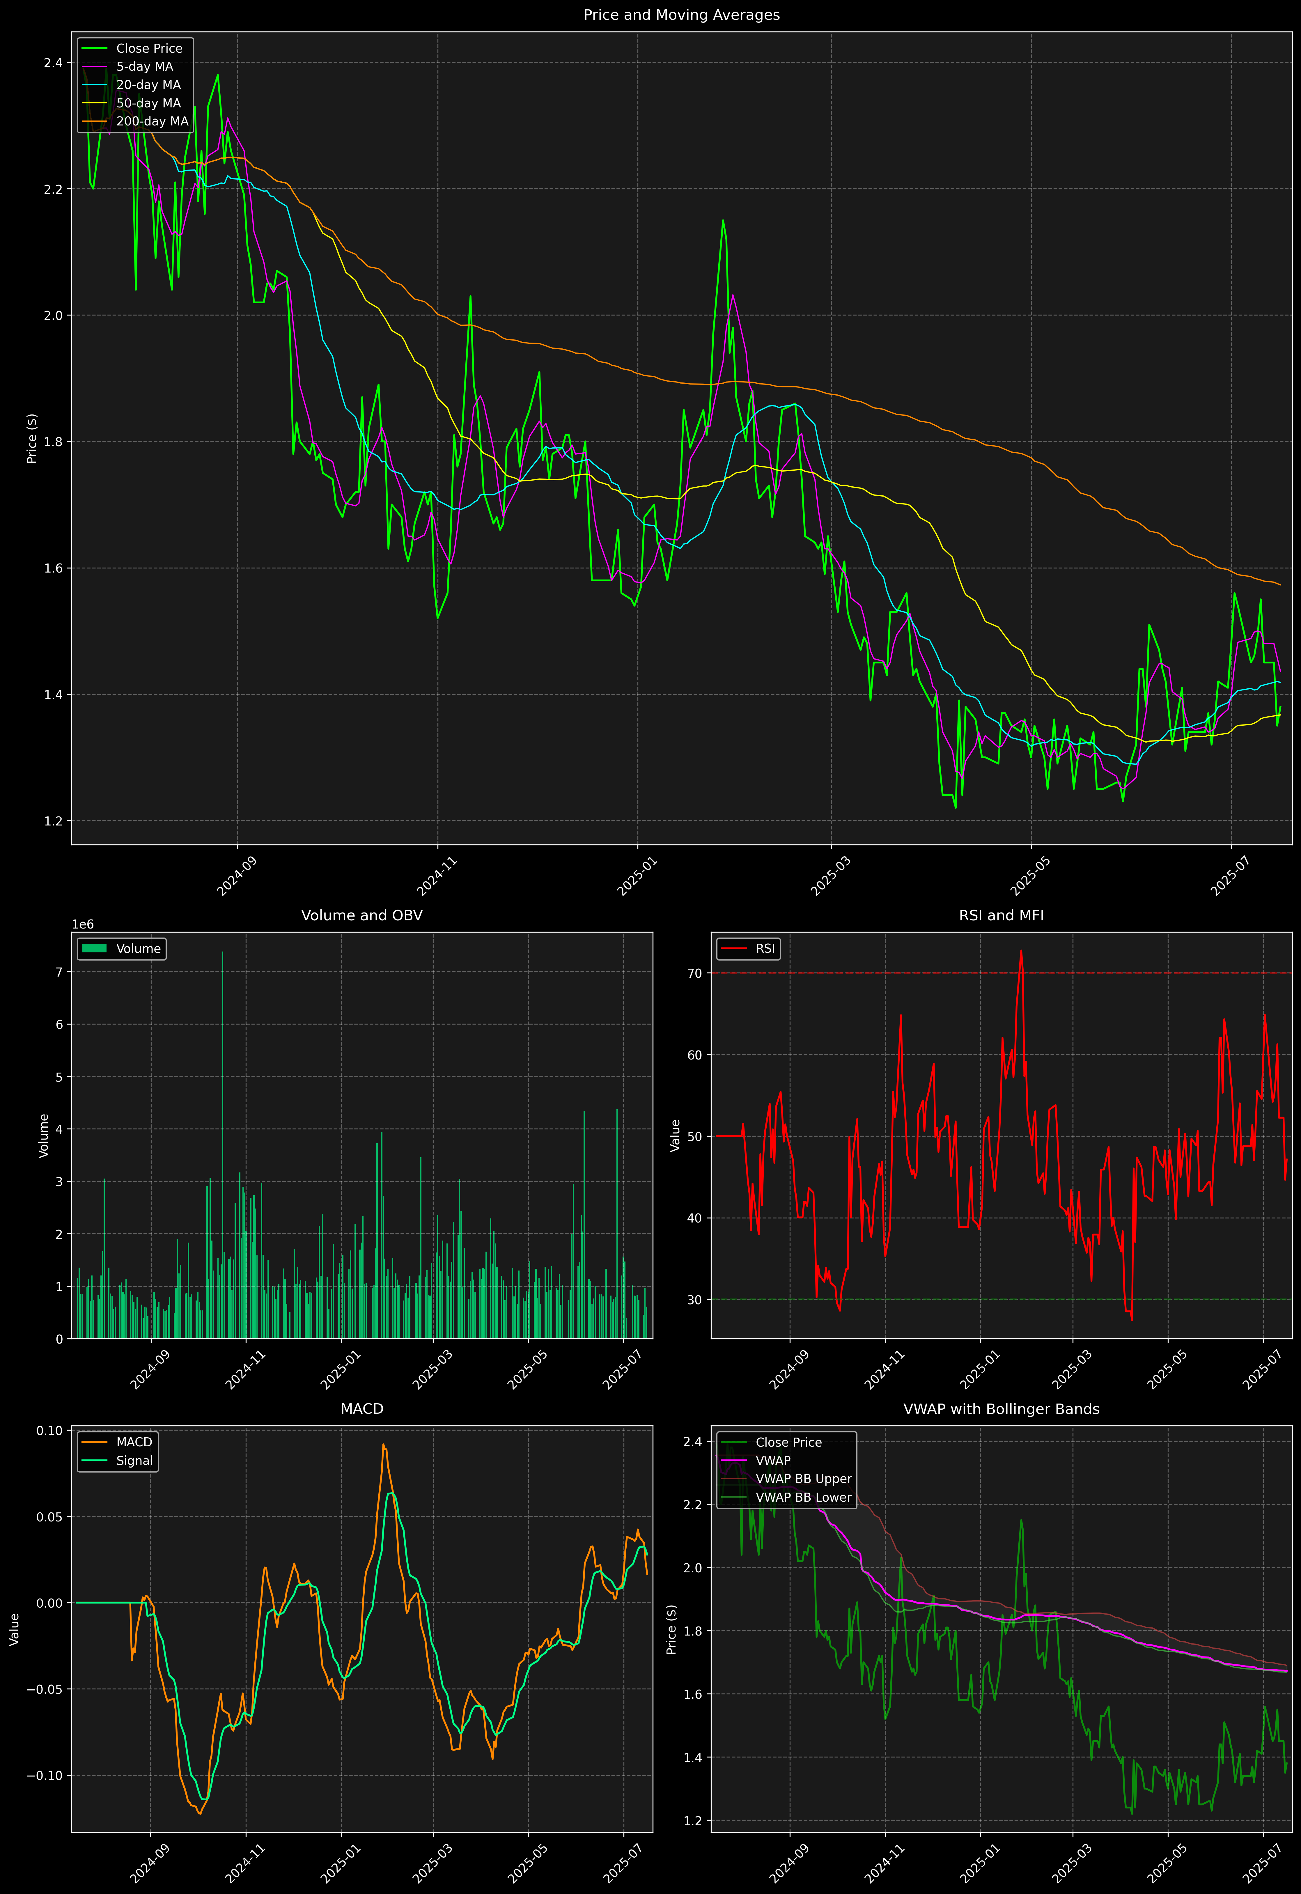The height and width of the screenshot is (1894, 1301).
Task: Click the 'Value' axis label on MACD chart
Action: [14, 1629]
